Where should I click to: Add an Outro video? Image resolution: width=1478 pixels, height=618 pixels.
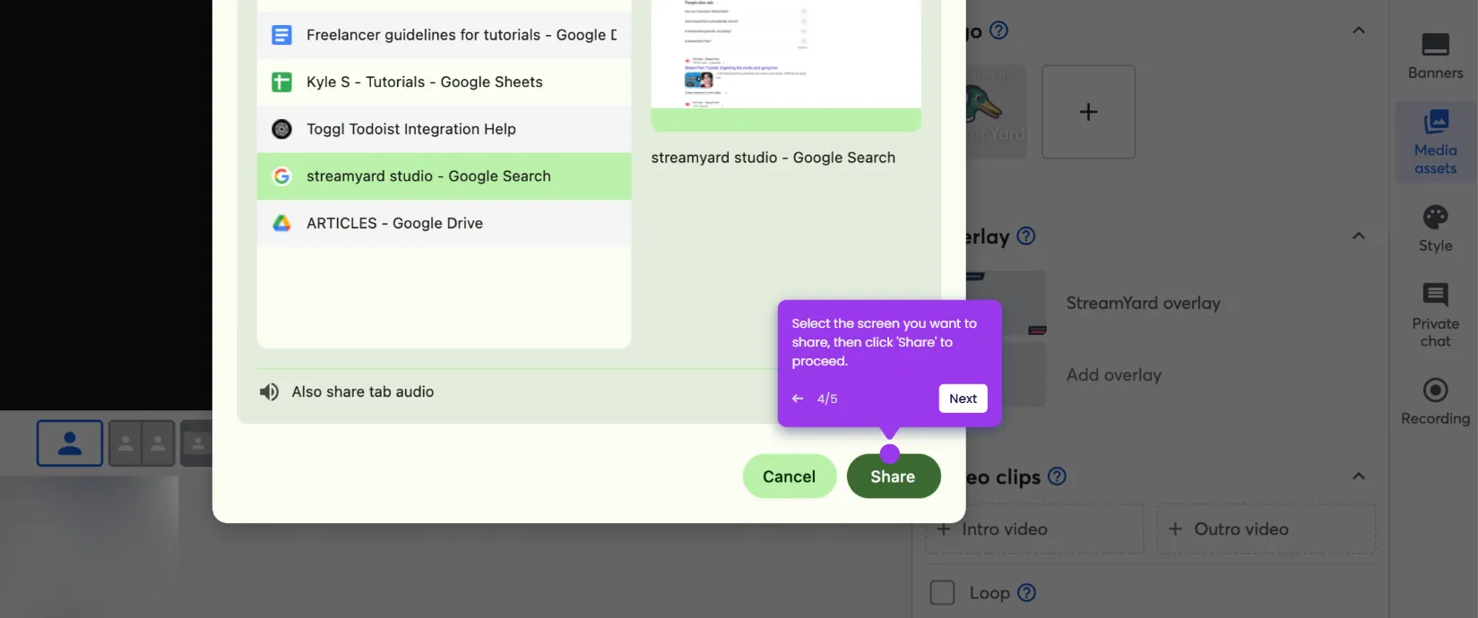pyautogui.click(x=1266, y=529)
